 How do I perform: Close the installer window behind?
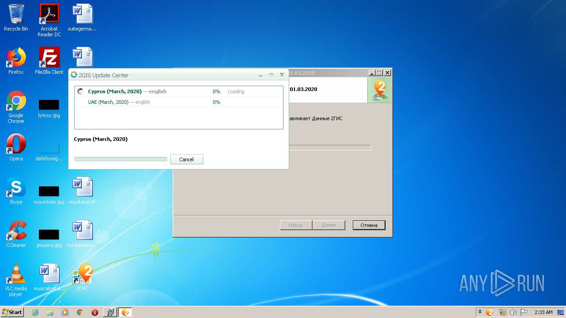[387, 73]
